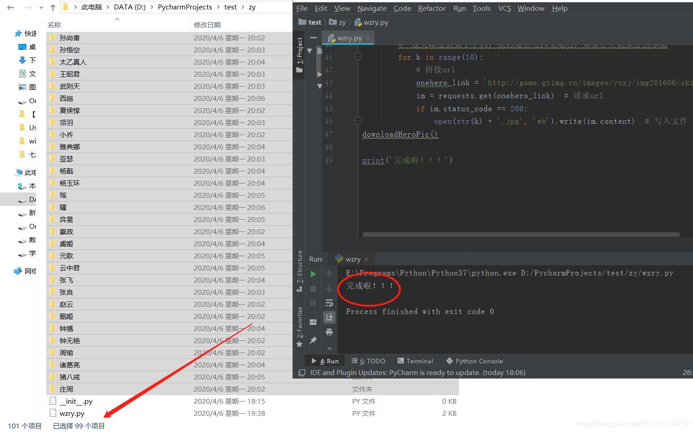
Task: Click the IDE and Plugin Updates status message
Action: (418, 373)
